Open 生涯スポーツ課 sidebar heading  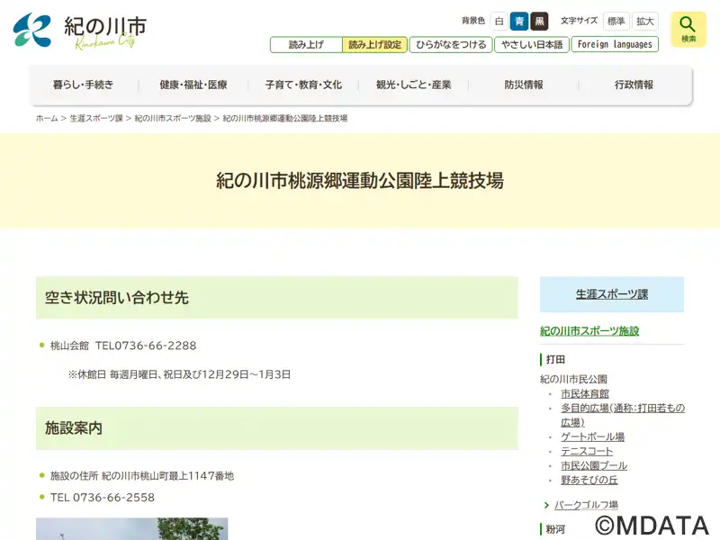611,294
